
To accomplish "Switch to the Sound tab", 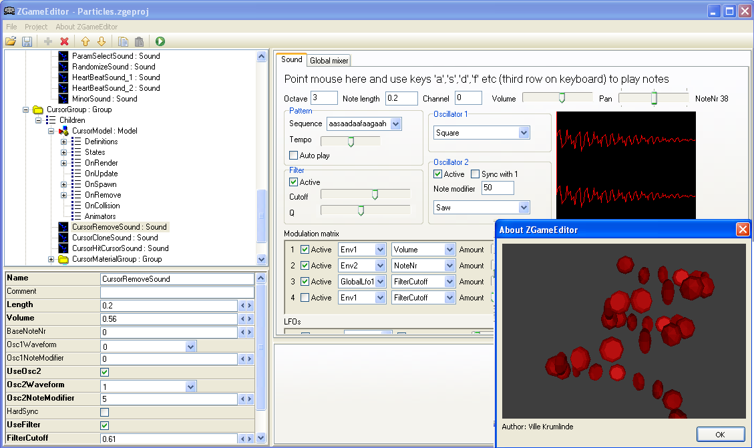I will [291, 59].
